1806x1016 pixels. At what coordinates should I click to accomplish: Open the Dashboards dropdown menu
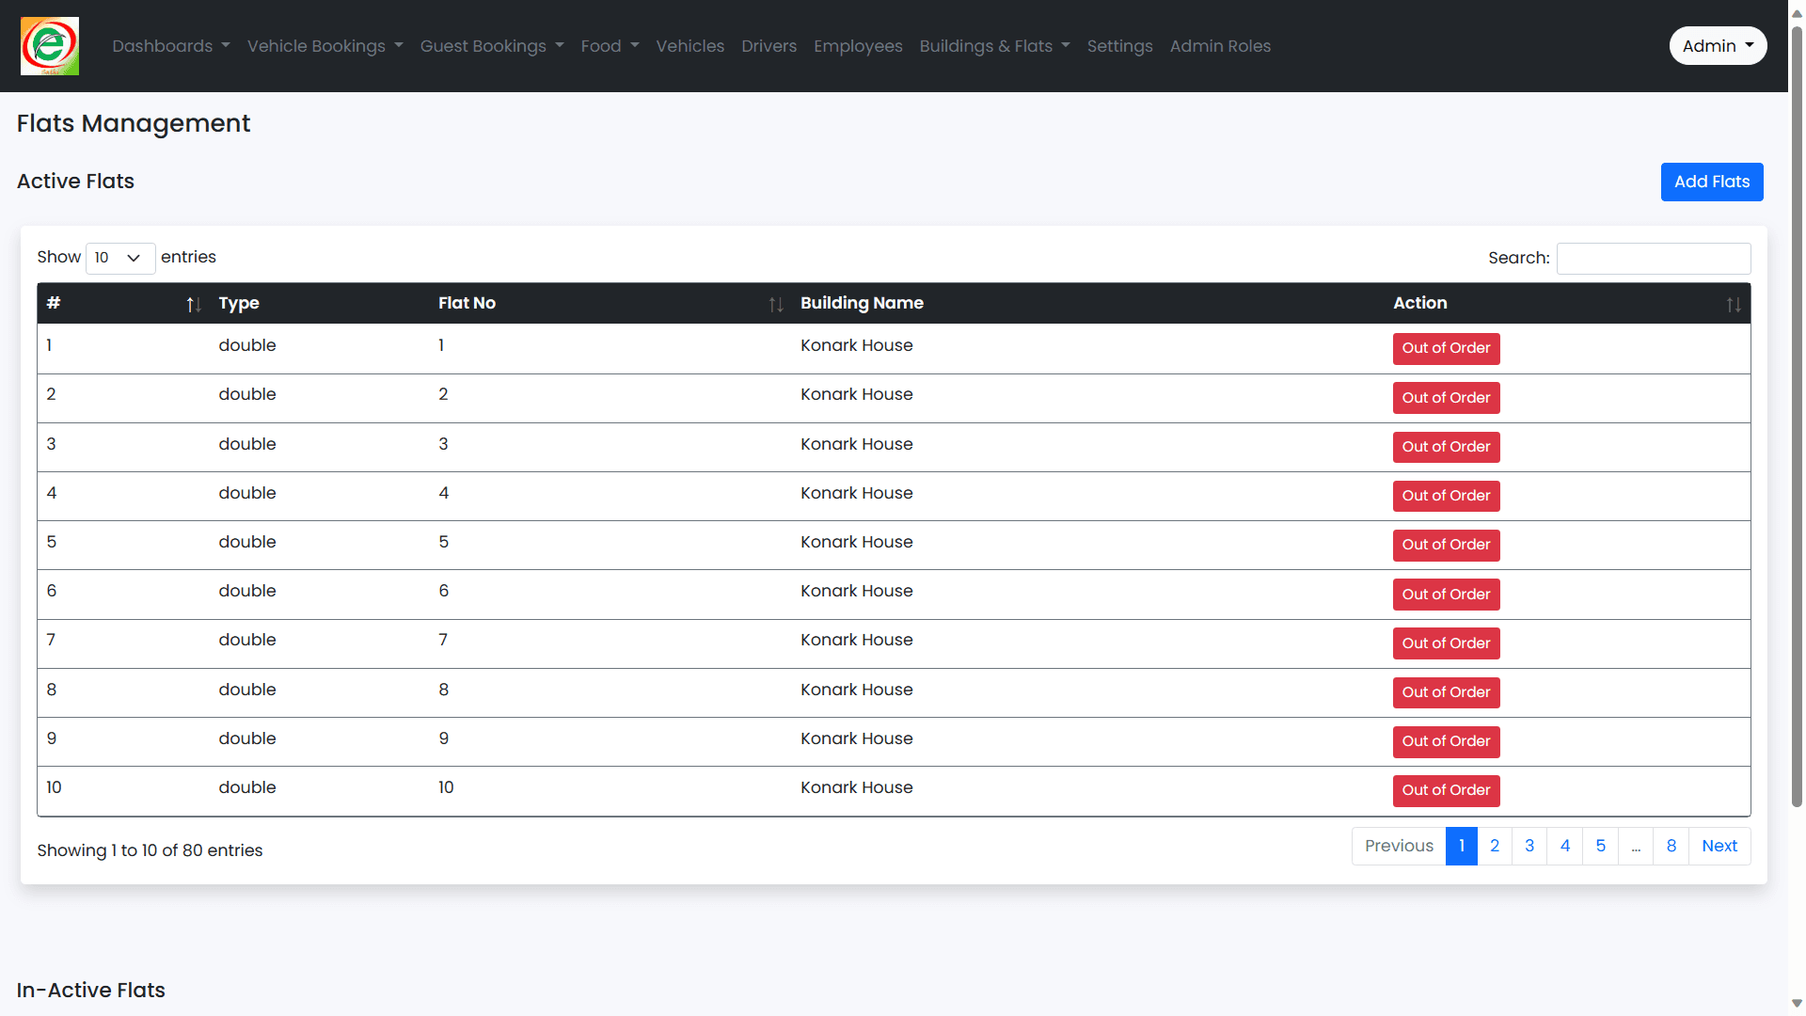pos(170,46)
